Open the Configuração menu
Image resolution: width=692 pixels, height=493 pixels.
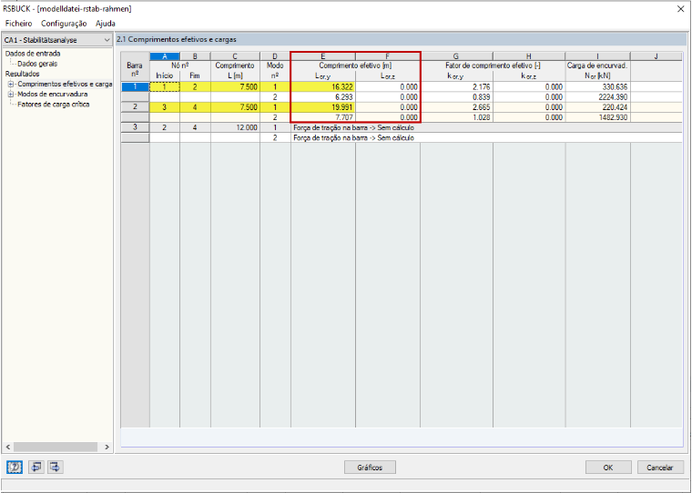64,24
